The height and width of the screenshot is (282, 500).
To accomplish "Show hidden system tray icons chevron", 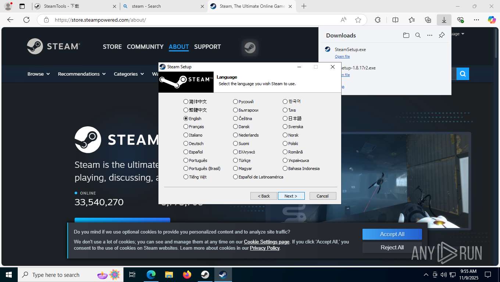I will [426, 275].
